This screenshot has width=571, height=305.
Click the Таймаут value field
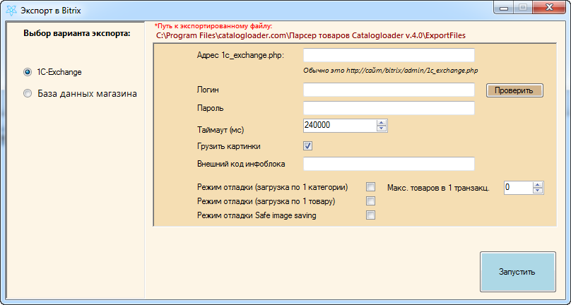339,125
